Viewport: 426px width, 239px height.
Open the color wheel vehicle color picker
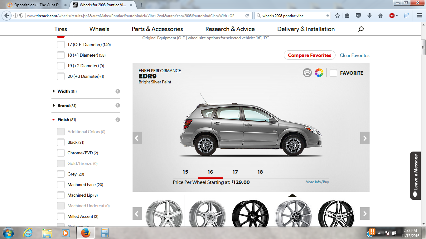click(x=319, y=73)
